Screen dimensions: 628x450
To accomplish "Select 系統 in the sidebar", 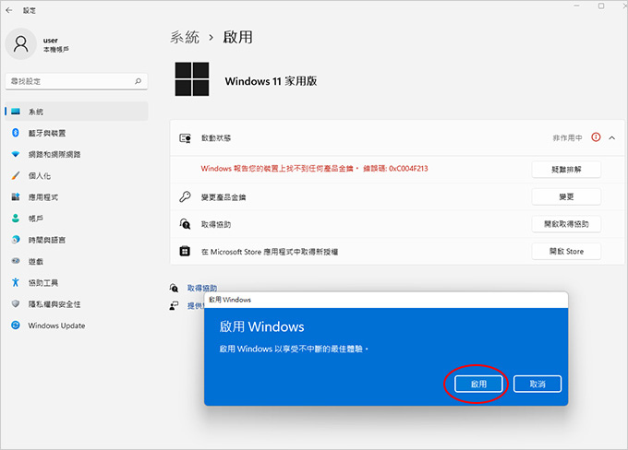I will (76, 112).
